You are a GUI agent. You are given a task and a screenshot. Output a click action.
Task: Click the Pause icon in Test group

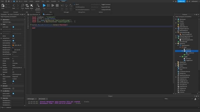48,5
